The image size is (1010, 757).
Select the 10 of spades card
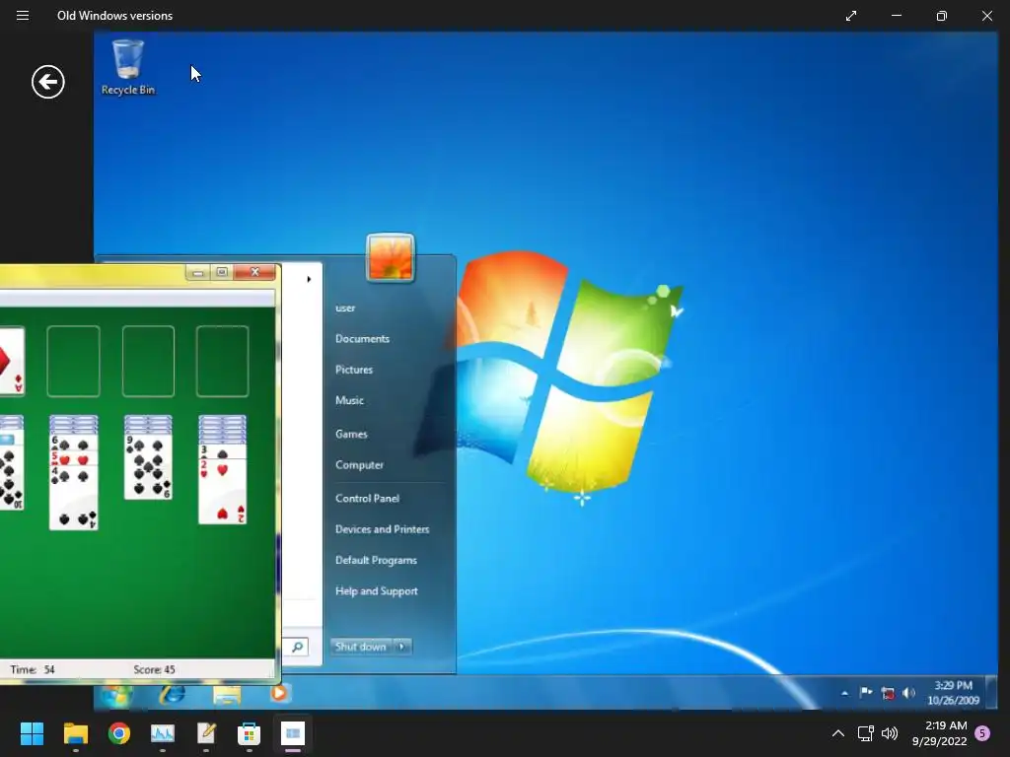tap(12, 476)
